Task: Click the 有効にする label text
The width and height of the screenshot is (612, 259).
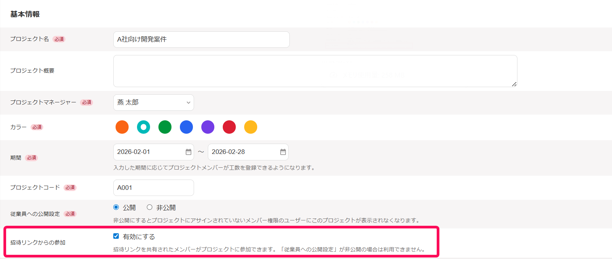Action: coord(139,237)
